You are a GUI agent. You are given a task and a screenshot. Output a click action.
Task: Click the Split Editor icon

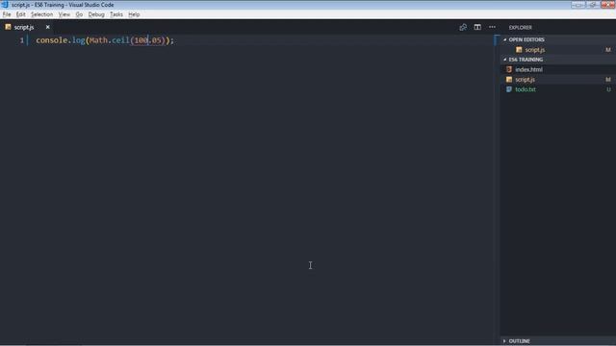(477, 27)
